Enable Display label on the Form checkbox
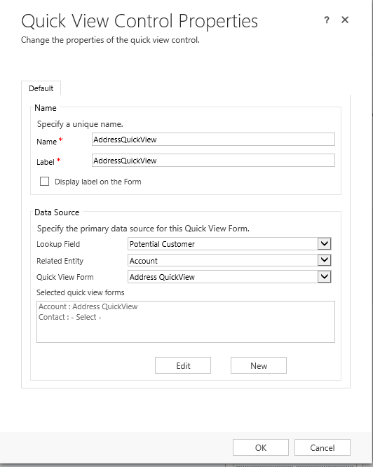This screenshot has height=467, width=373. point(44,182)
